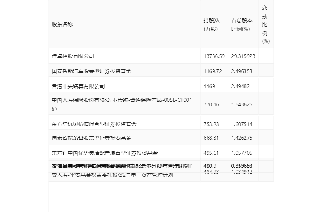Click percentage value 1.607514

[242, 124]
